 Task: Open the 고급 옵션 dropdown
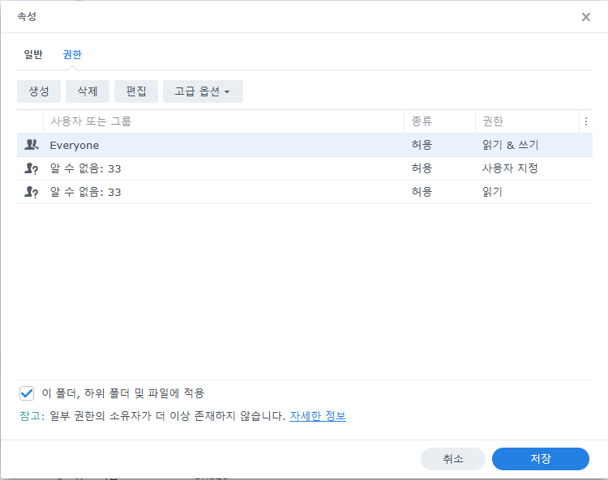[203, 91]
